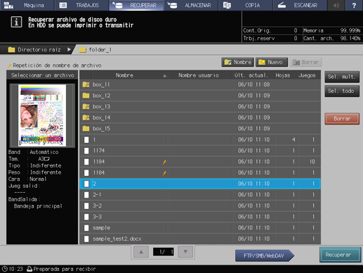Sort by Hojas column header
363x273 pixels.
coord(283,75)
